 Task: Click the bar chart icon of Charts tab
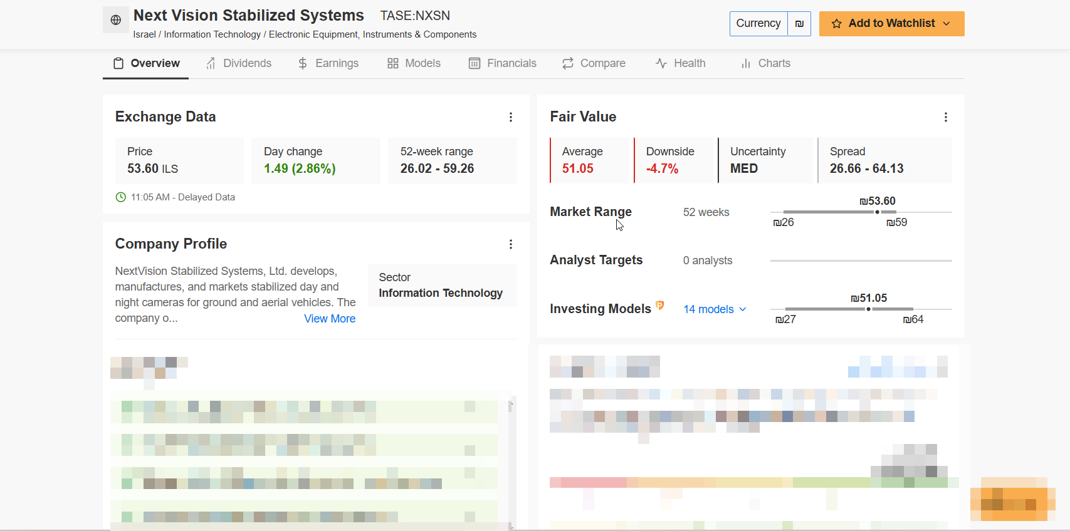point(746,63)
